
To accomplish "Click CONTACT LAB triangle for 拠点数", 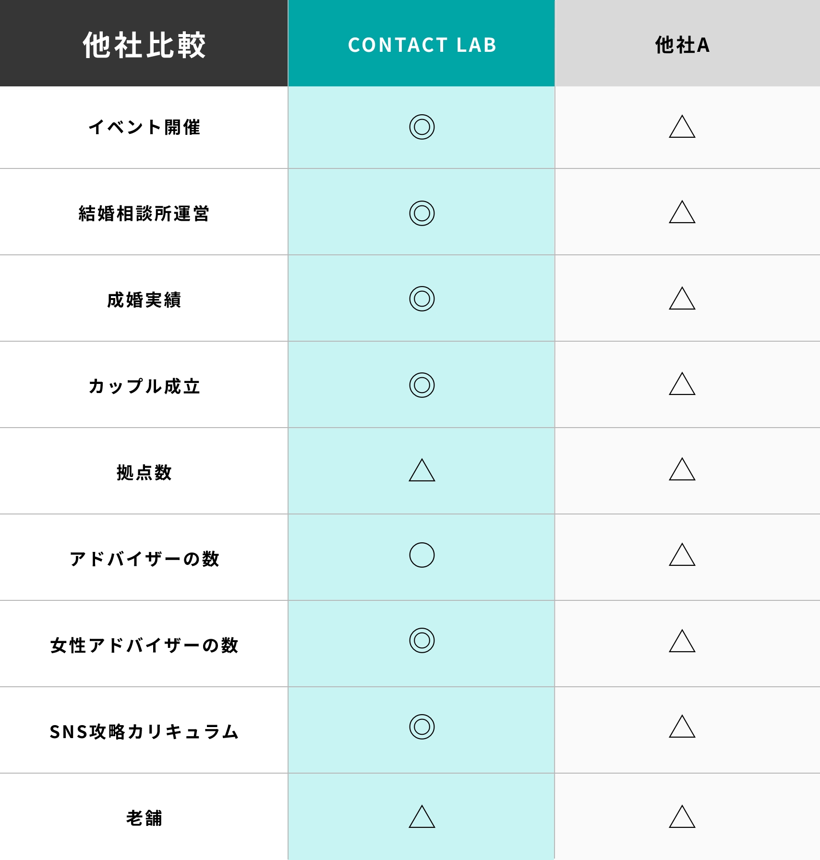I will click(422, 470).
